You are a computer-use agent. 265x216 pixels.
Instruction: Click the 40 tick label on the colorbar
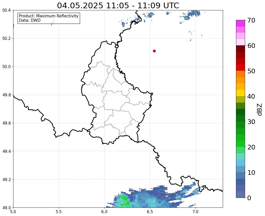point(251,96)
